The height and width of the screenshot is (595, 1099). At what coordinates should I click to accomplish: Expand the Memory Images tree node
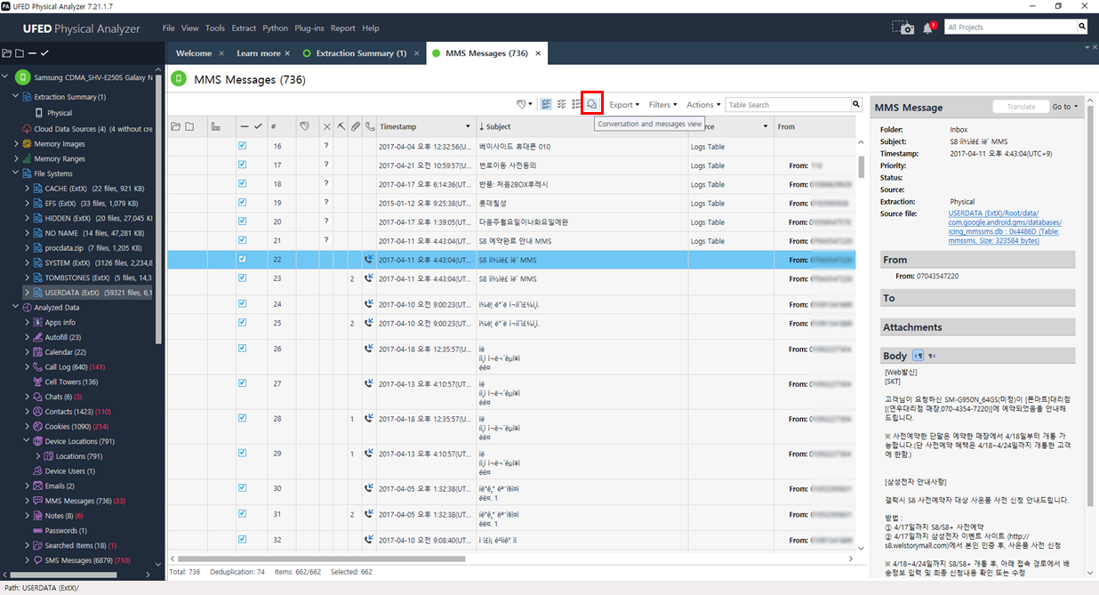click(15, 144)
